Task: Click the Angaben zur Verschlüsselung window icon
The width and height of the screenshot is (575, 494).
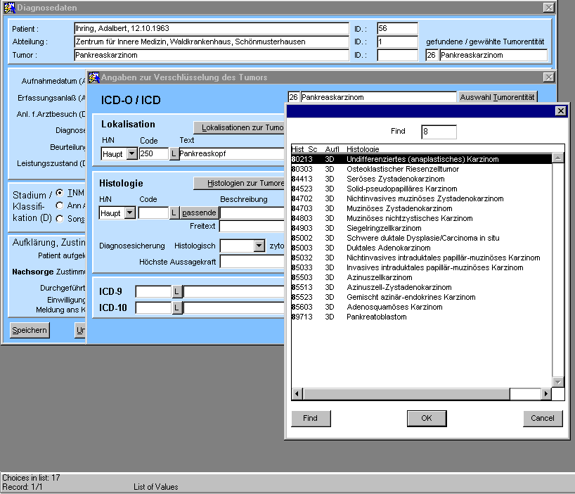Action: 93,77
